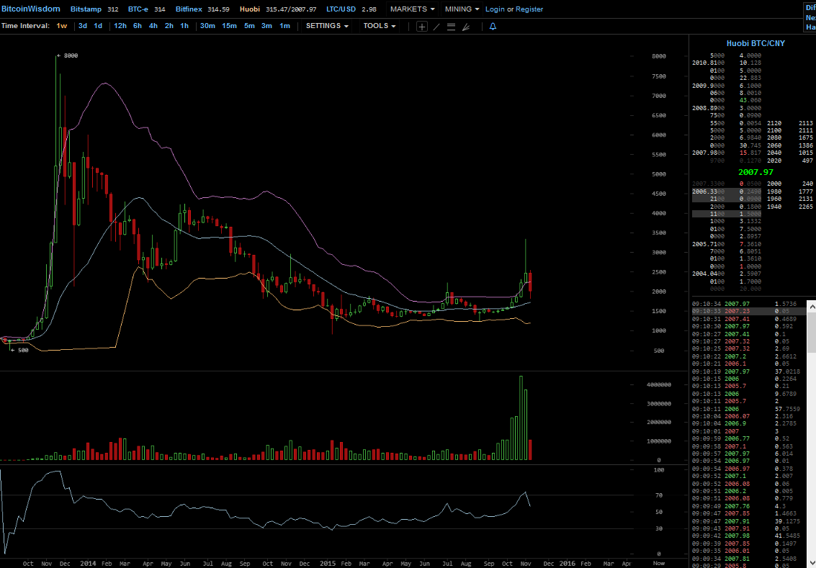
Task: Click the price alert bell icon
Action: click(493, 26)
